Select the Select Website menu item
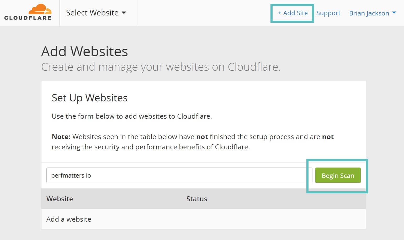Viewport: 404px width, 240px height. (x=92, y=13)
